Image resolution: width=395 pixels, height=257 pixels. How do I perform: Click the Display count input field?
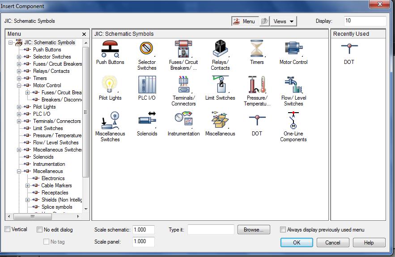(365, 21)
